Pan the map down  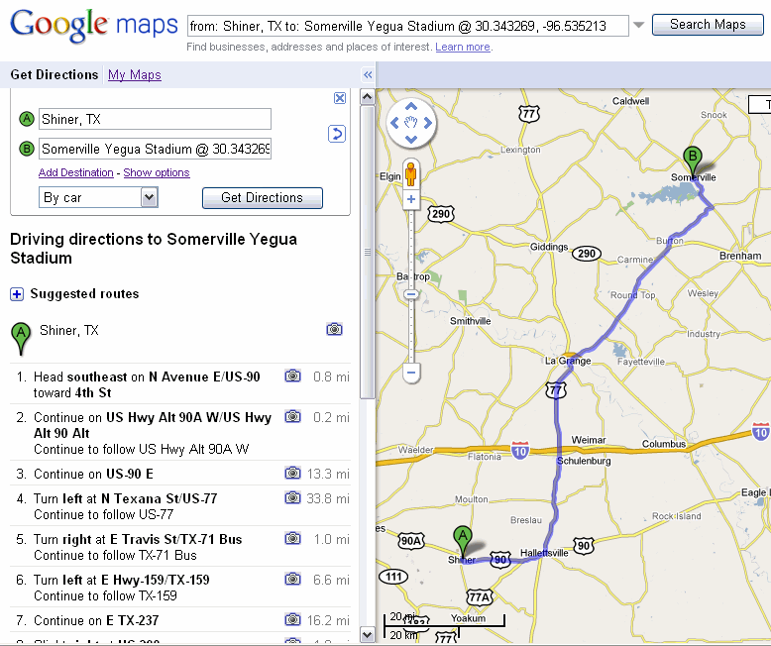[411, 139]
